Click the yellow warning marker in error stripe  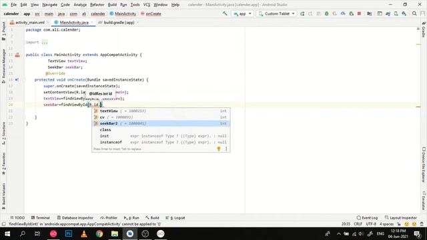[x=418, y=45]
